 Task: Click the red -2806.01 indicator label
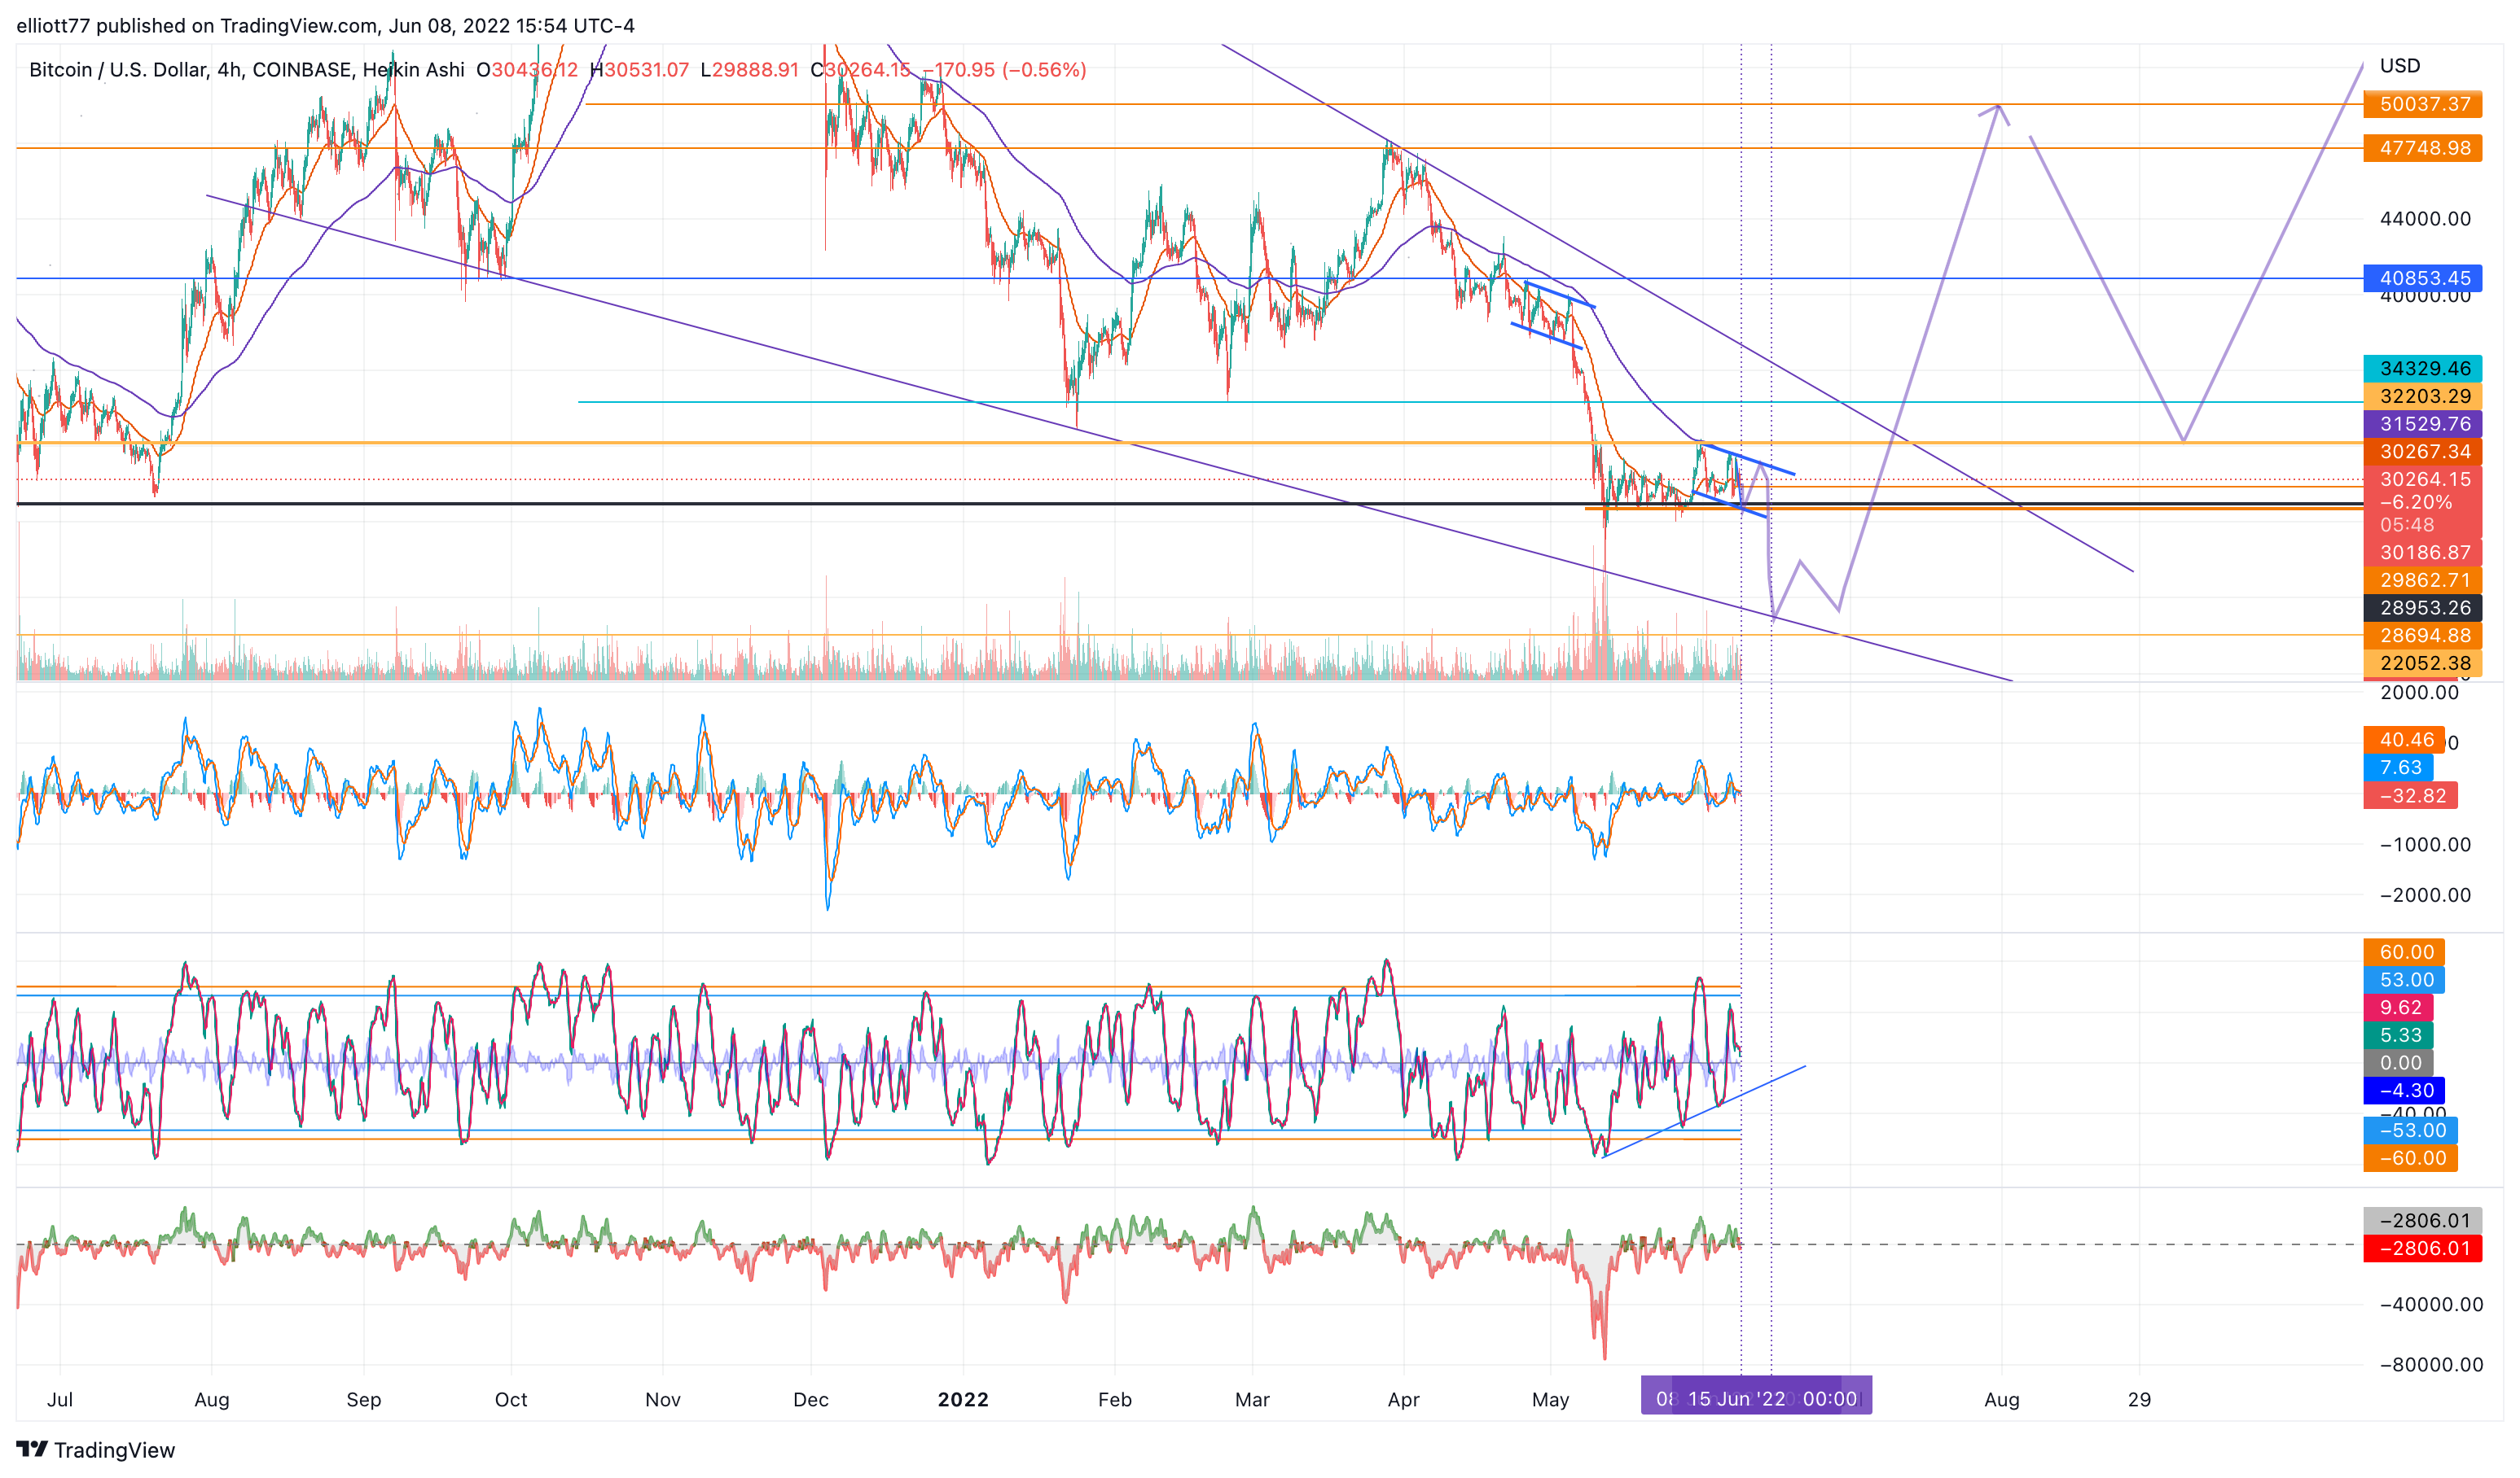click(2423, 1248)
